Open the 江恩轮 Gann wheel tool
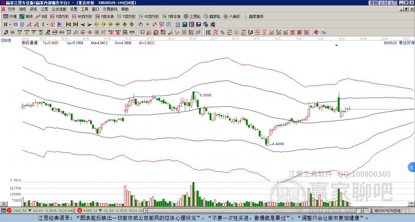 [193, 16]
